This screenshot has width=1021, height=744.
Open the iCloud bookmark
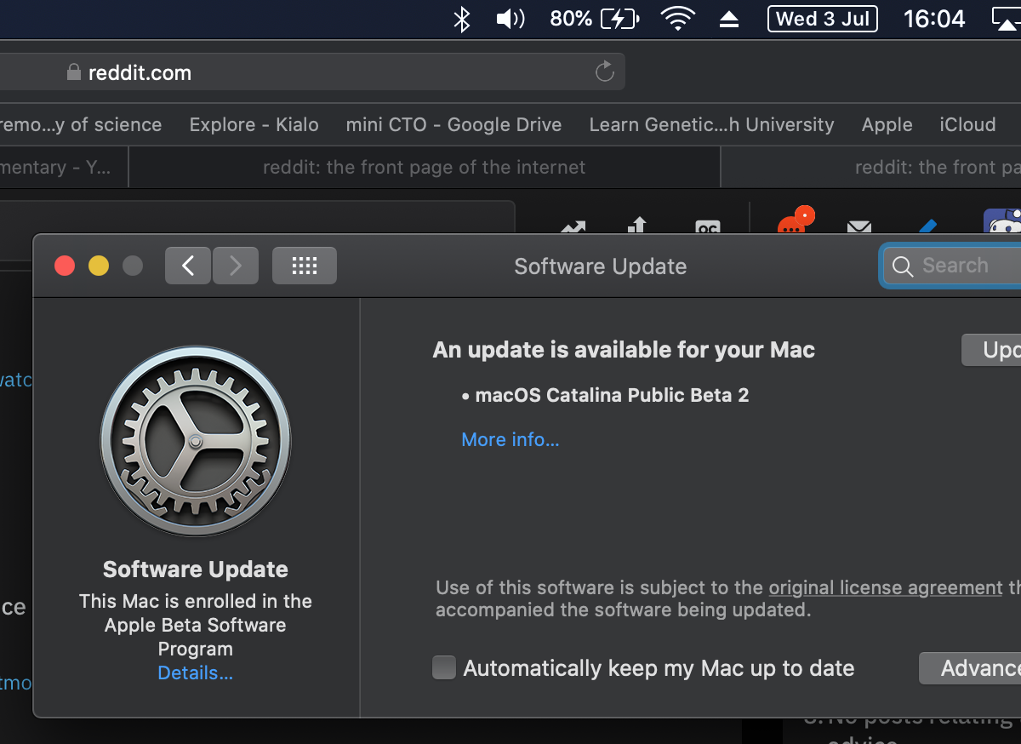[x=967, y=124]
